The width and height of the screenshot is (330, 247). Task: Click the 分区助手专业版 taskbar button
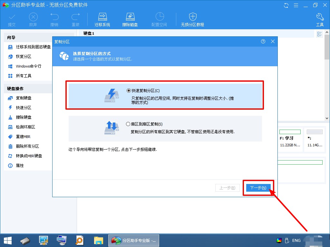[134, 241]
